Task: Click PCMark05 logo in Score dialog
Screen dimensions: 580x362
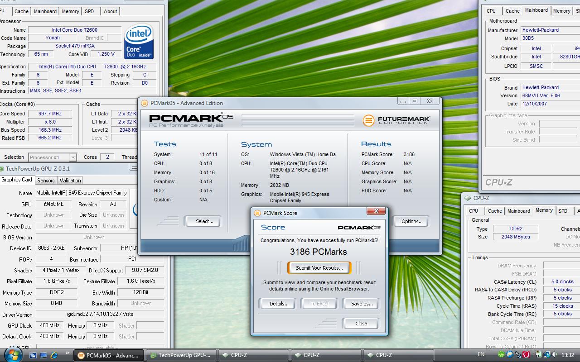Action: tap(359, 227)
